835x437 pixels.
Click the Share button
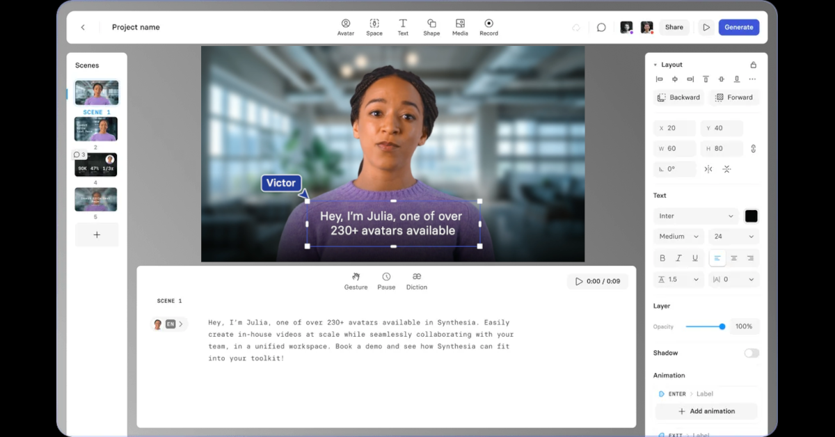pyautogui.click(x=674, y=27)
